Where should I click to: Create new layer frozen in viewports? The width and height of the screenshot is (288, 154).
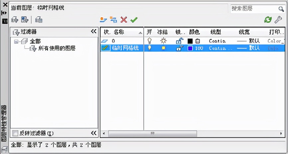(113, 20)
